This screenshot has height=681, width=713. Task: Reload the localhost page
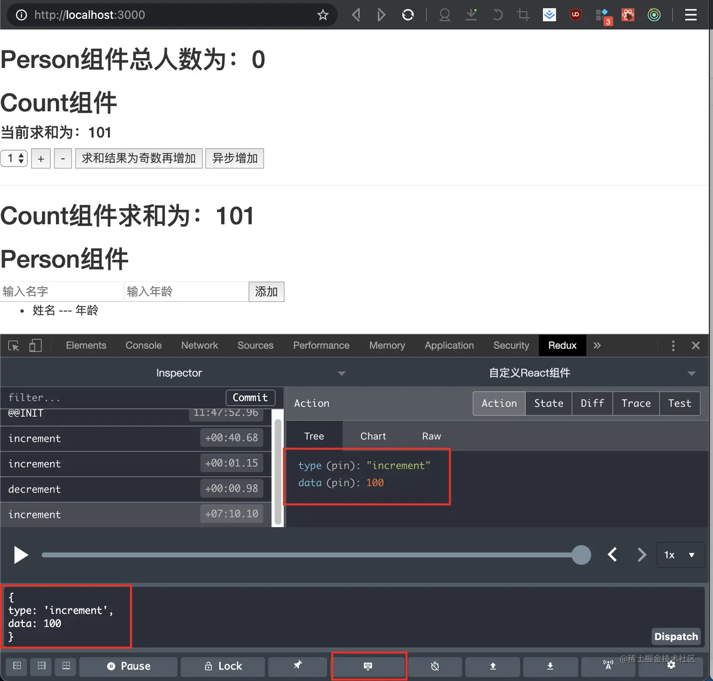[x=408, y=15]
